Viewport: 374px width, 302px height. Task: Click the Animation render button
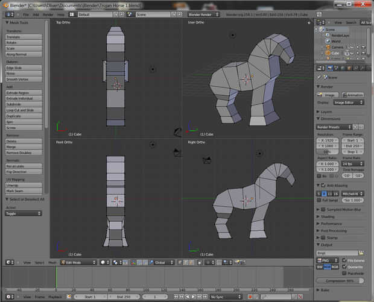pos(353,95)
